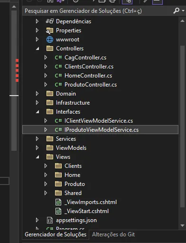Collapse the Views folder
The image size is (186, 243).
pos(37,157)
